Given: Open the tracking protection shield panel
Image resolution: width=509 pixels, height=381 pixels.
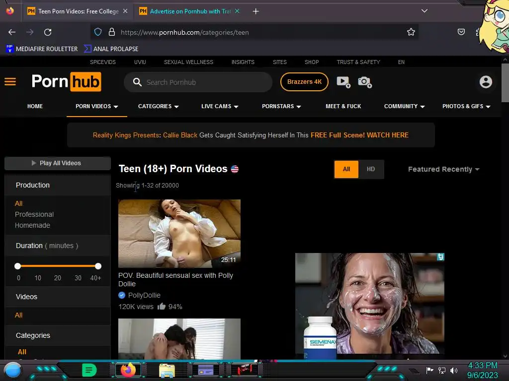Looking at the screenshot, I should tap(98, 32).
